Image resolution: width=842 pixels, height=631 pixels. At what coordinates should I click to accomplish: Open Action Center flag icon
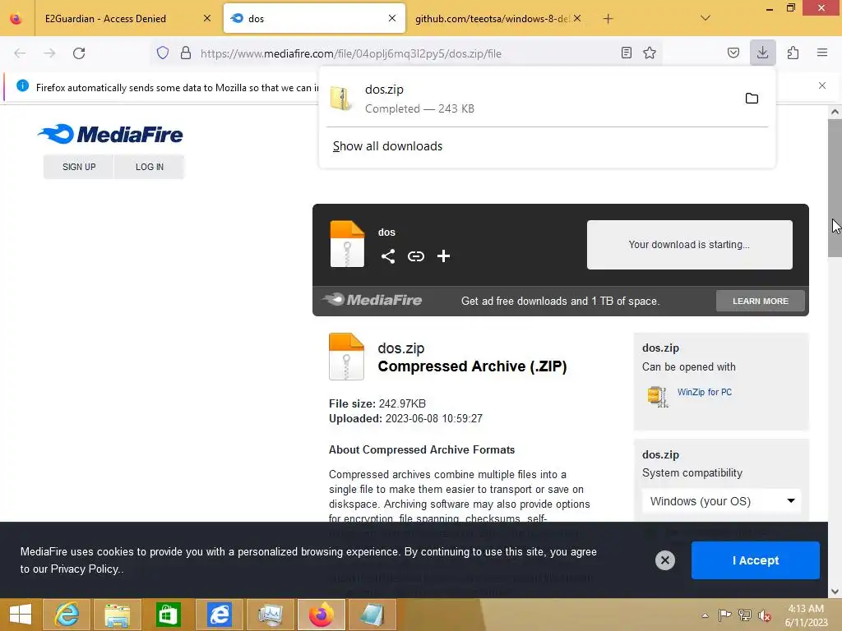coord(725,615)
